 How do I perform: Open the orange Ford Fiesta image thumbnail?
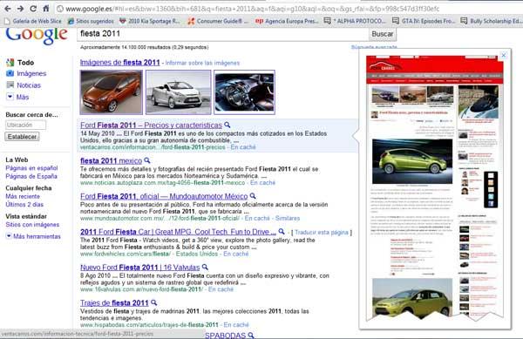pyautogui.click(x=111, y=92)
